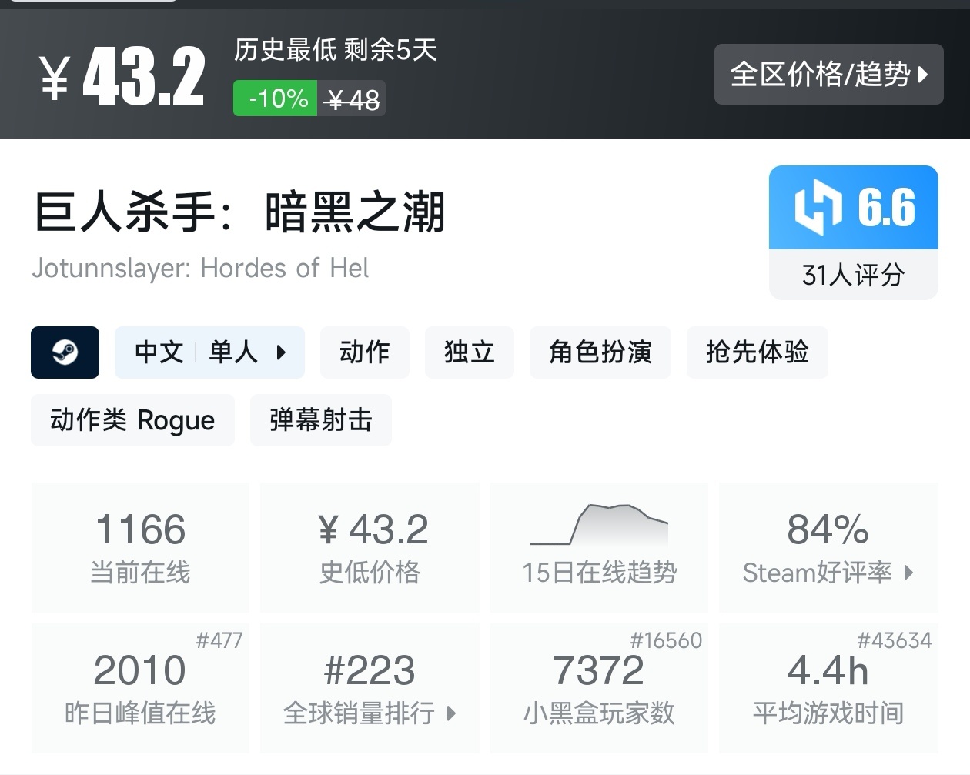Viewport: 970px width, 775px height.
Task: View the 4.4h 平均游戏时间 stat card
Action: [828, 688]
